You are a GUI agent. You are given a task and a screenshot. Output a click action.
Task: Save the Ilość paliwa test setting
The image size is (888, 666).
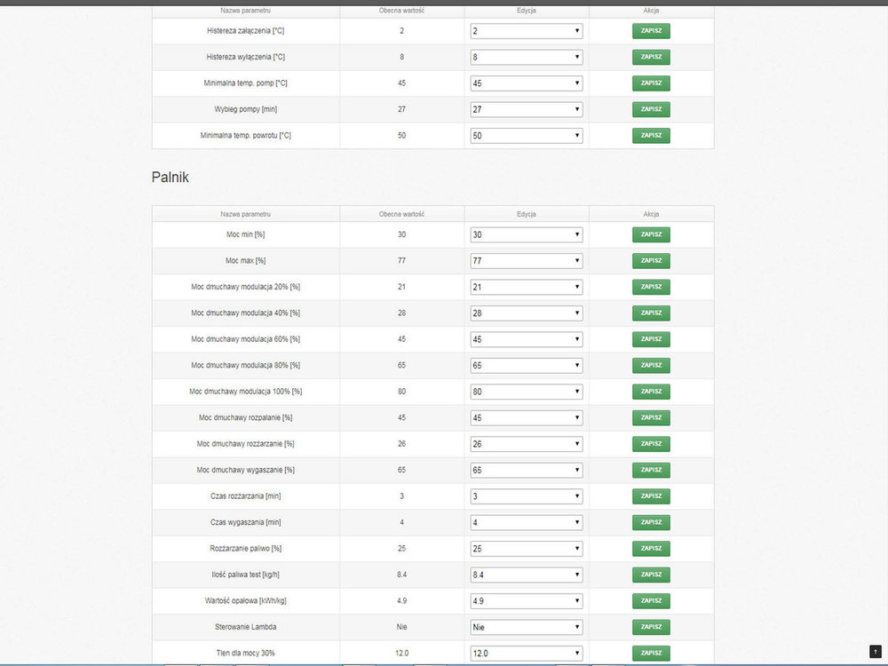651,575
